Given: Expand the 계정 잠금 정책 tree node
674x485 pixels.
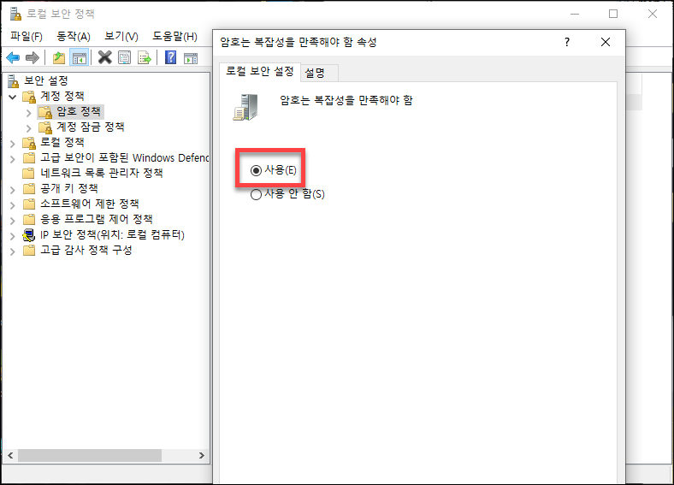Looking at the screenshot, I should 28,128.
